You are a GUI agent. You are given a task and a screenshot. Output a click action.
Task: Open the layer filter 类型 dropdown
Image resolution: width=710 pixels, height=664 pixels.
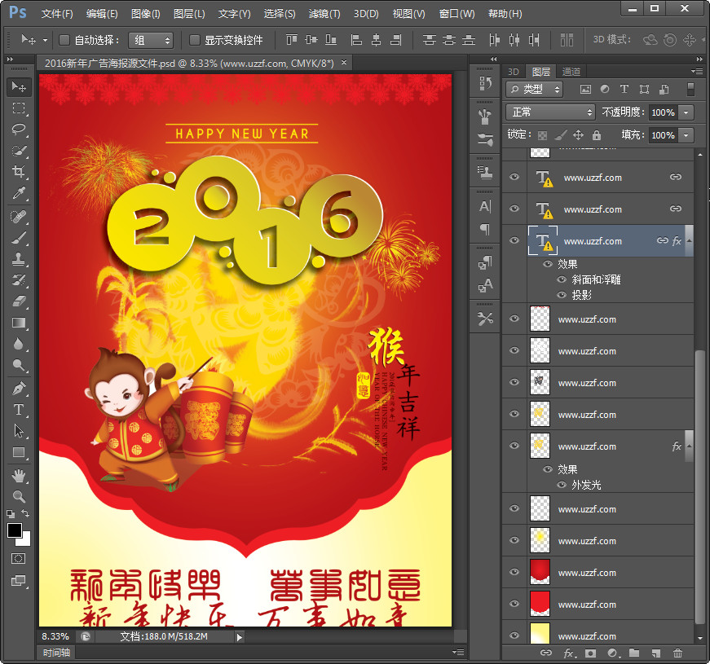(534, 88)
